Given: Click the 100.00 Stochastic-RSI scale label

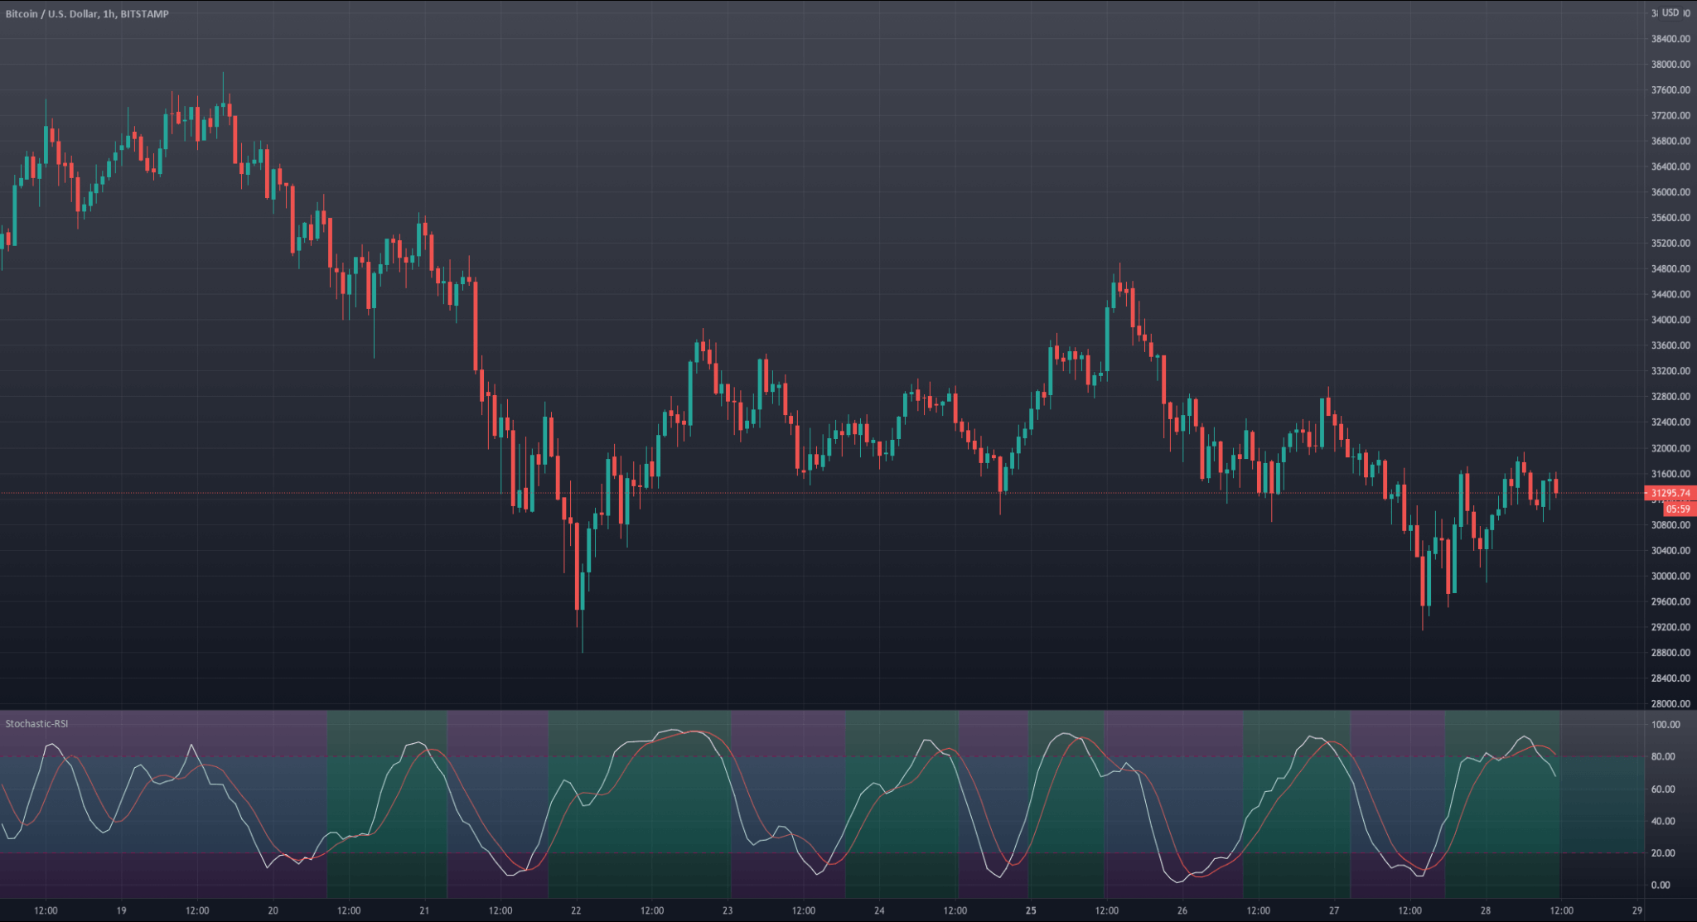Looking at the screenshot, I should coord(1666,724).
